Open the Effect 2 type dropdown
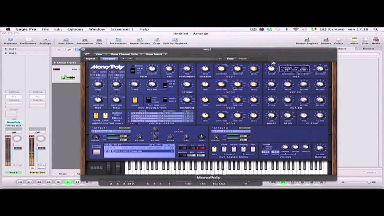 (x=231, y=131)
